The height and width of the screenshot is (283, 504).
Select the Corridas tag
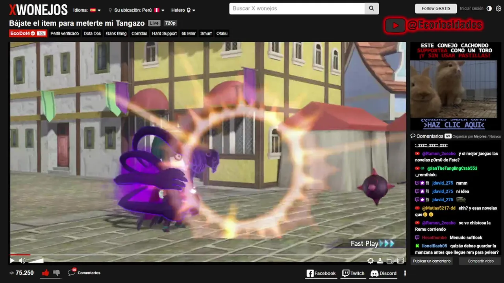pyautogui.click(x=139, y=33)
